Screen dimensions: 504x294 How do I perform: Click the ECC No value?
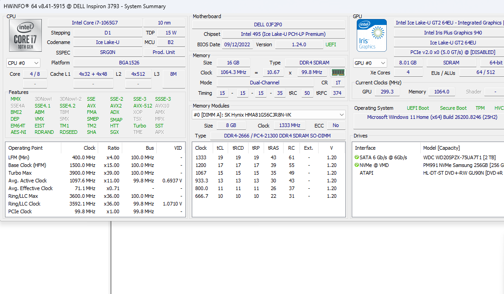tap(336, 126)
